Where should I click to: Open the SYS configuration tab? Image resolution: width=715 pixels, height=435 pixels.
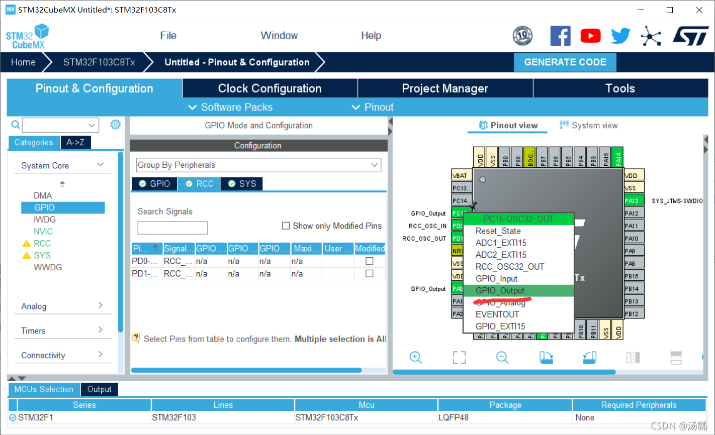point(242,184)
